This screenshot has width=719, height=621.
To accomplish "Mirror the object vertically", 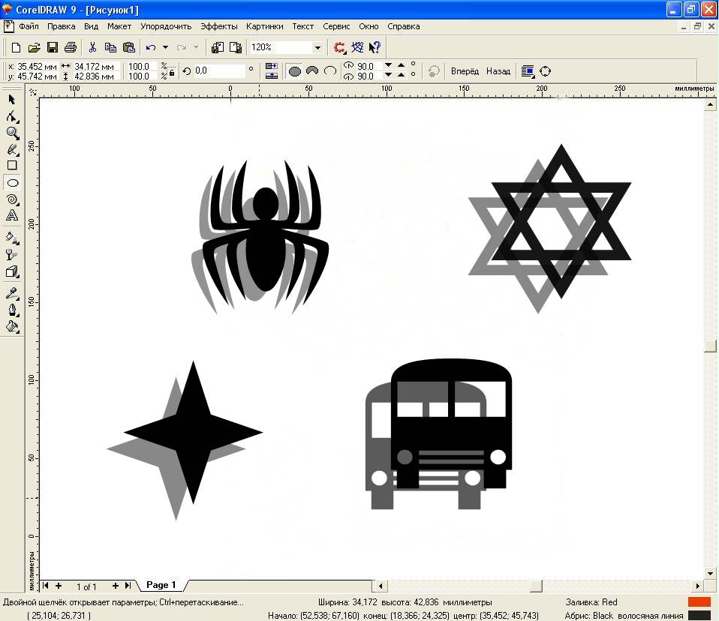I will pos(272,76).
